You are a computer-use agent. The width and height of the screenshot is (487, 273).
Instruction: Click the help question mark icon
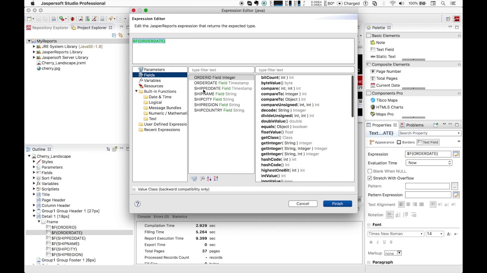(x=138, y=204)
